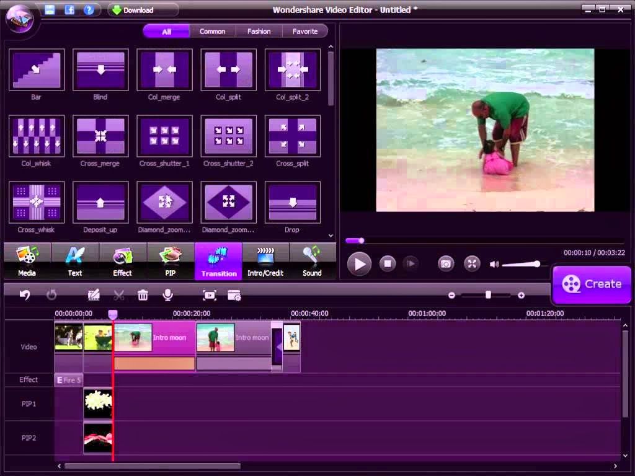This screenshot has width=635, height=476.
Task: Delete clip with trash icon
Action: (x=143, y=296)
